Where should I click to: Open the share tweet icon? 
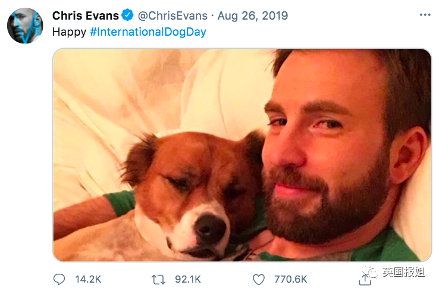pos(365,280)
